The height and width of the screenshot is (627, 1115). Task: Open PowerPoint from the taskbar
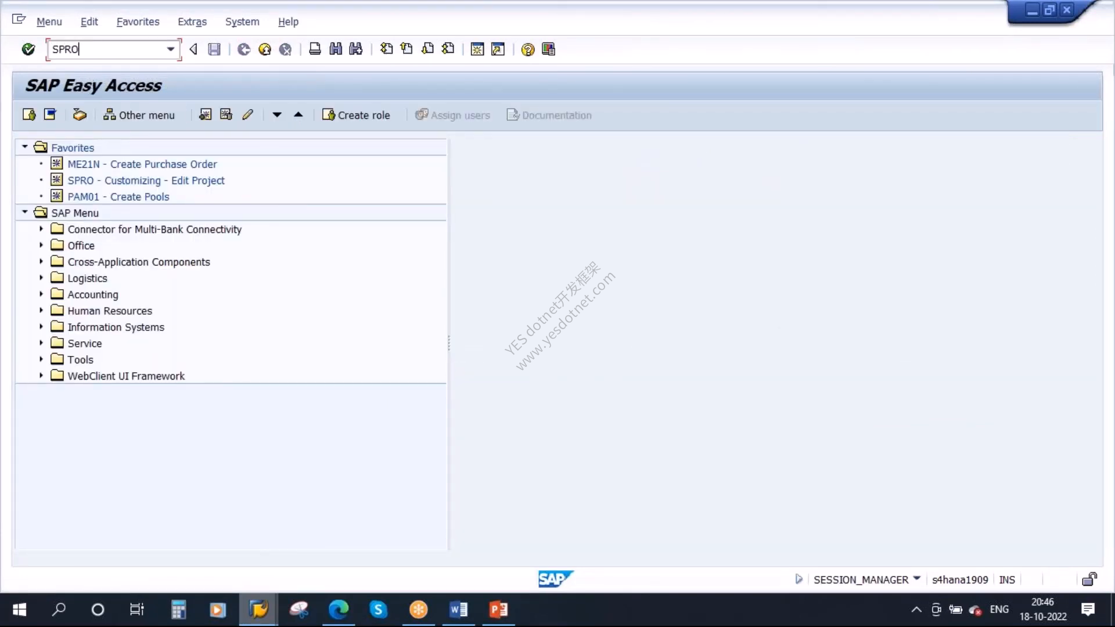pyautogui.click(x=498, y=610)
